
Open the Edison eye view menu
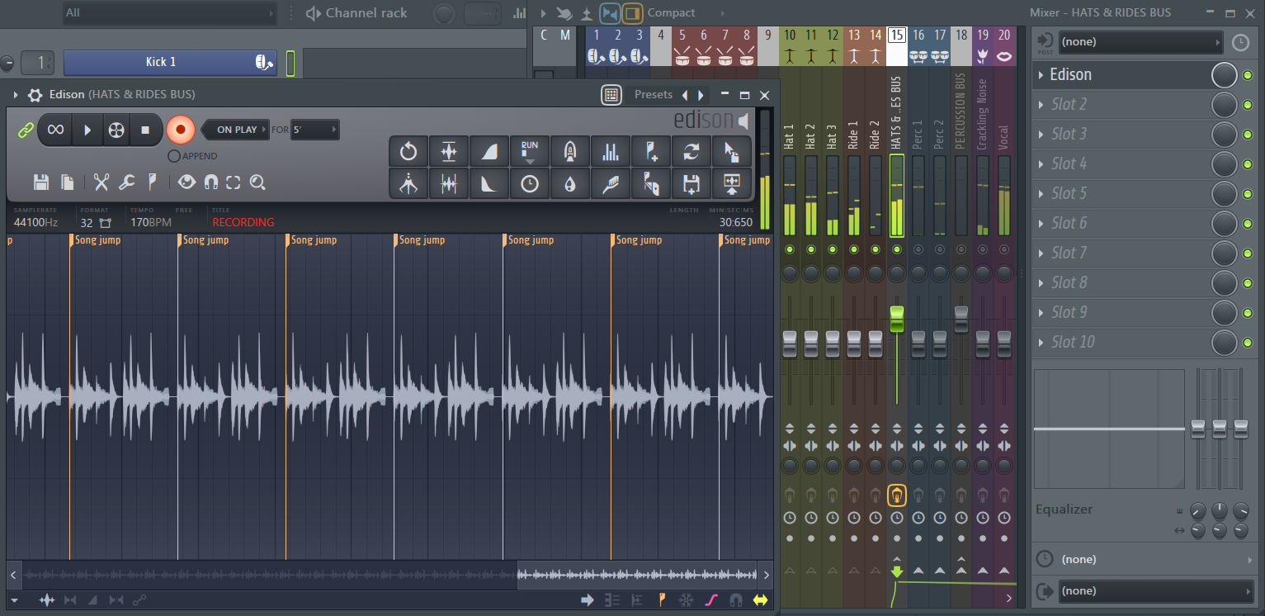[x=187, y=182]
